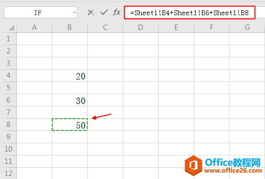Click cell B8 containing 50
The image size is (265, 179).
click(x=69, y=125)
